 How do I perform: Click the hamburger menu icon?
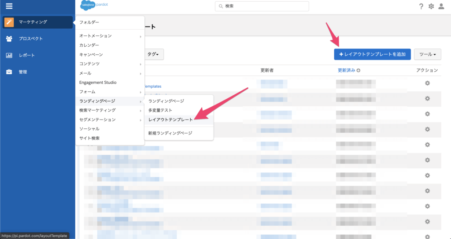tap(9, 6)
